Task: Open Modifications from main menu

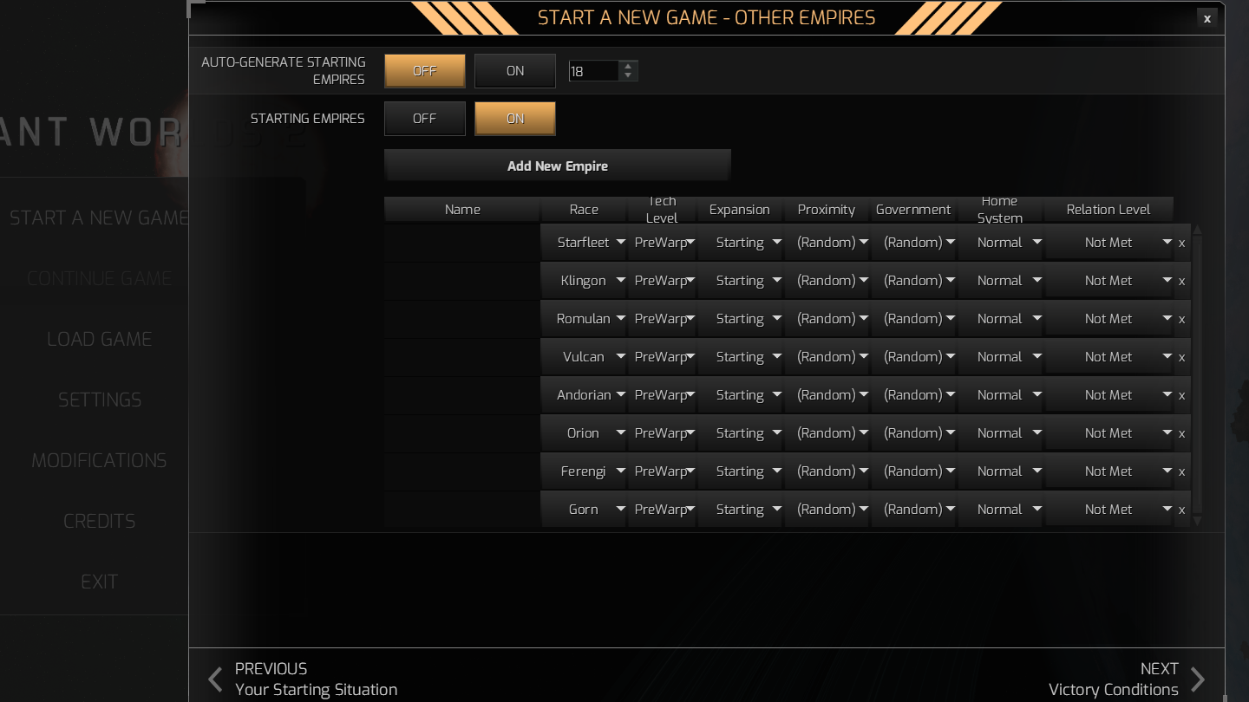Action: pyautogui.click(x=100, y=460)
